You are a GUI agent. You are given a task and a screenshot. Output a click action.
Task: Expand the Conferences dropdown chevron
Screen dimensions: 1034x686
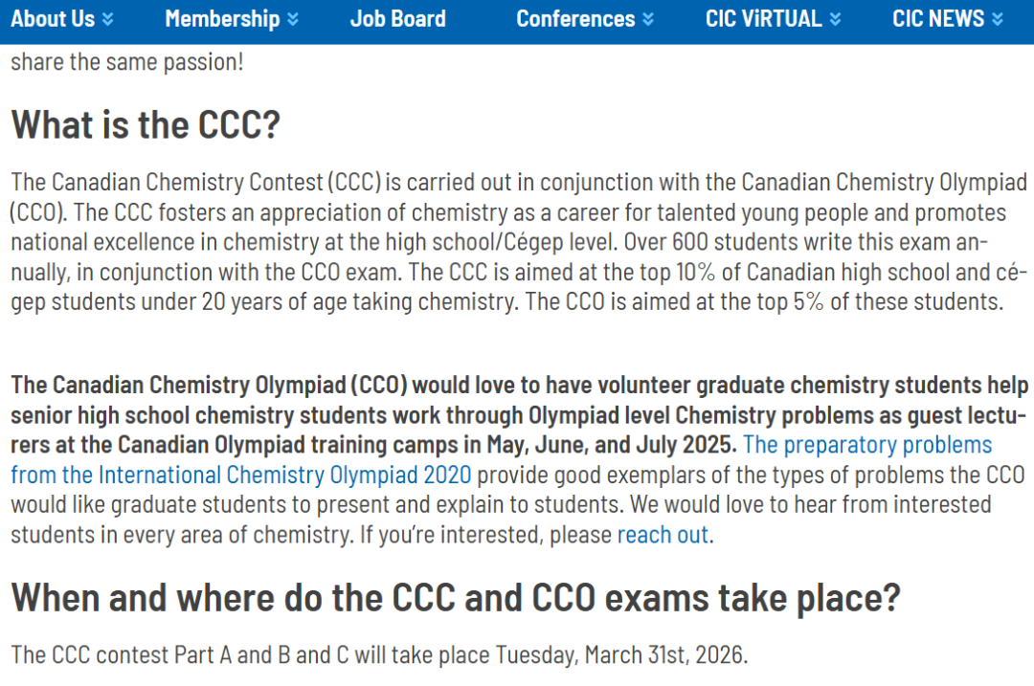[648, 19]
